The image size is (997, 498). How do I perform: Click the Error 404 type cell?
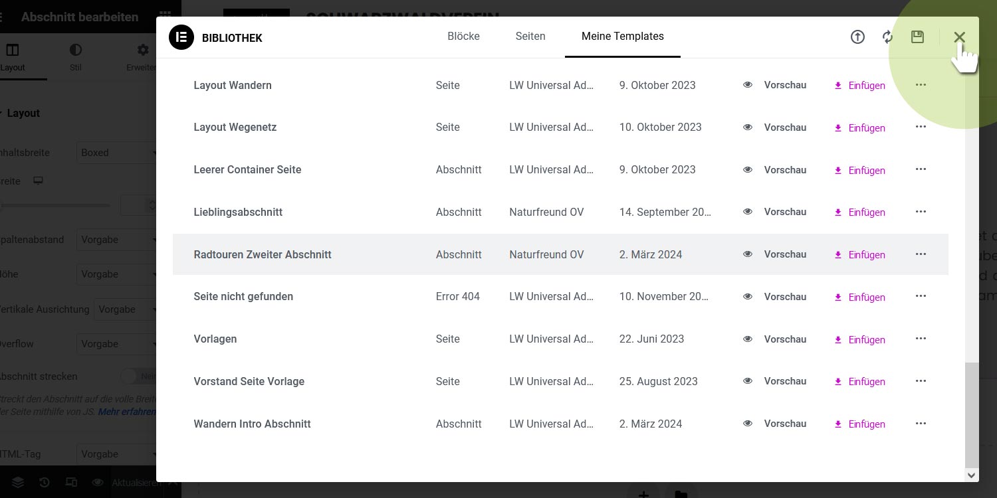458,296
